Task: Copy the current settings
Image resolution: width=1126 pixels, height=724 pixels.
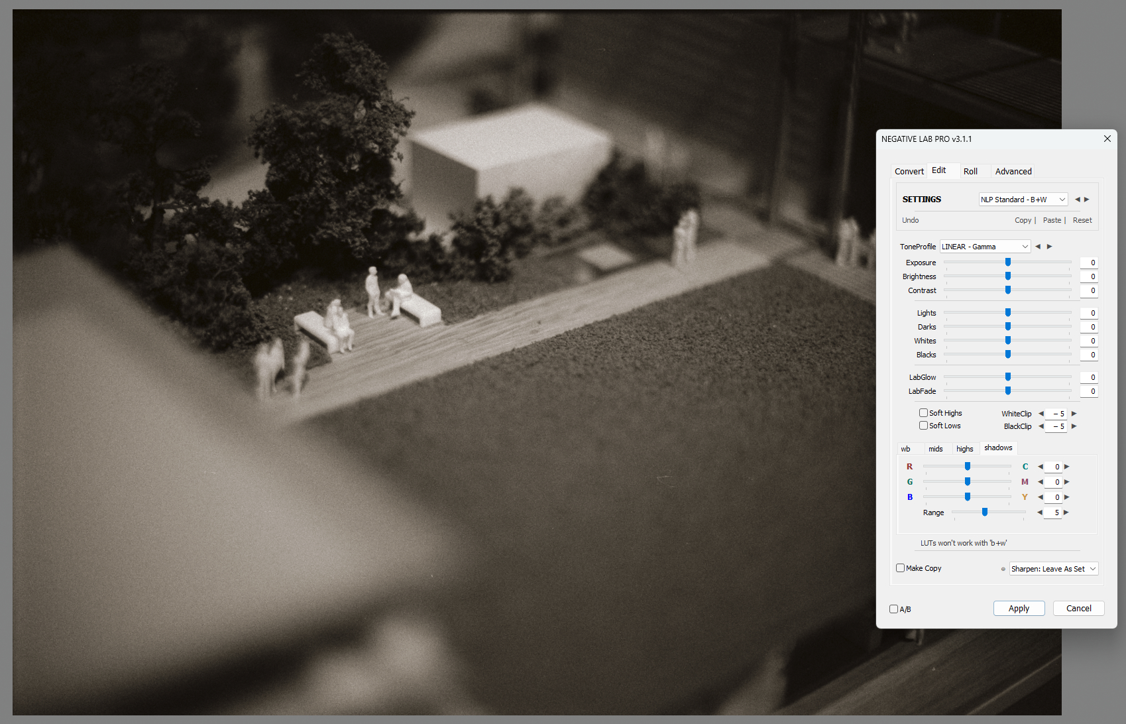Action: click(1023, 220)
